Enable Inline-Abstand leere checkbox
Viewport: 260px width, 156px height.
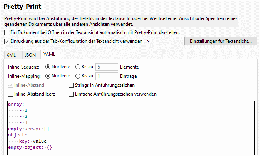click(x=10, y=94)
